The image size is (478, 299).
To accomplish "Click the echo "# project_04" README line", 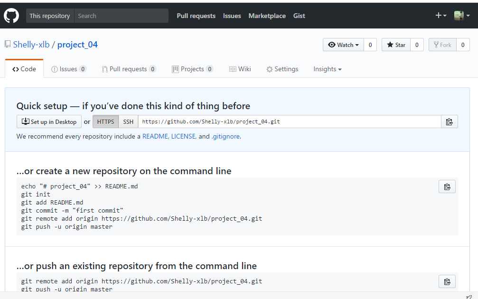I will pyautogui.click(x=80, y=186).
